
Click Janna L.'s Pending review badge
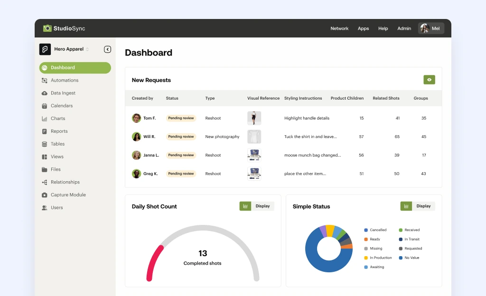pyautogui.click(x=181, y=155)
